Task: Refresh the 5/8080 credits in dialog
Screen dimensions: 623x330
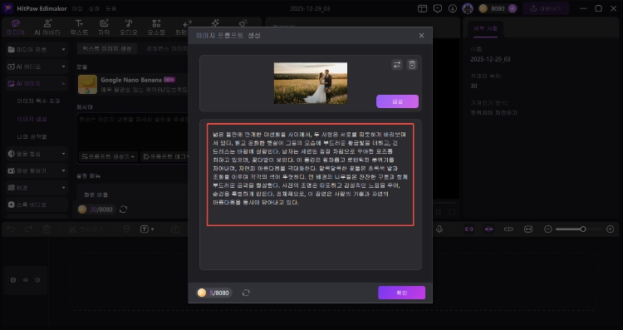Action: pos(246,293)
